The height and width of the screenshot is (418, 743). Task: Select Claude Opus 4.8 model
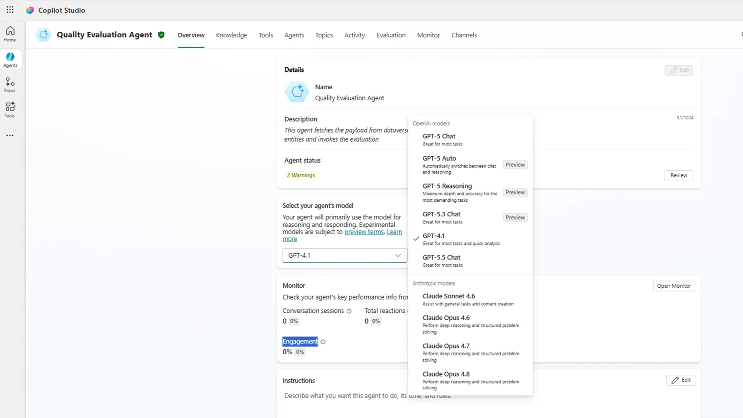(470, 381)
